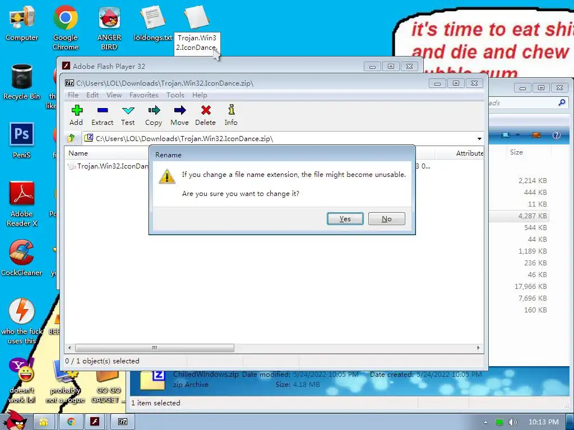Click the scrollbar right arrow in 7-Zip

tap(479, 348)
